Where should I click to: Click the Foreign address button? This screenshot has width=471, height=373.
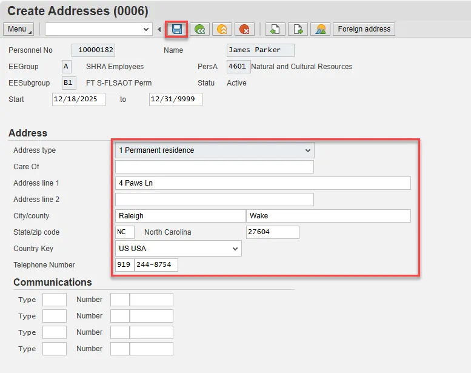pyautogui.click(x=364, y=29)
